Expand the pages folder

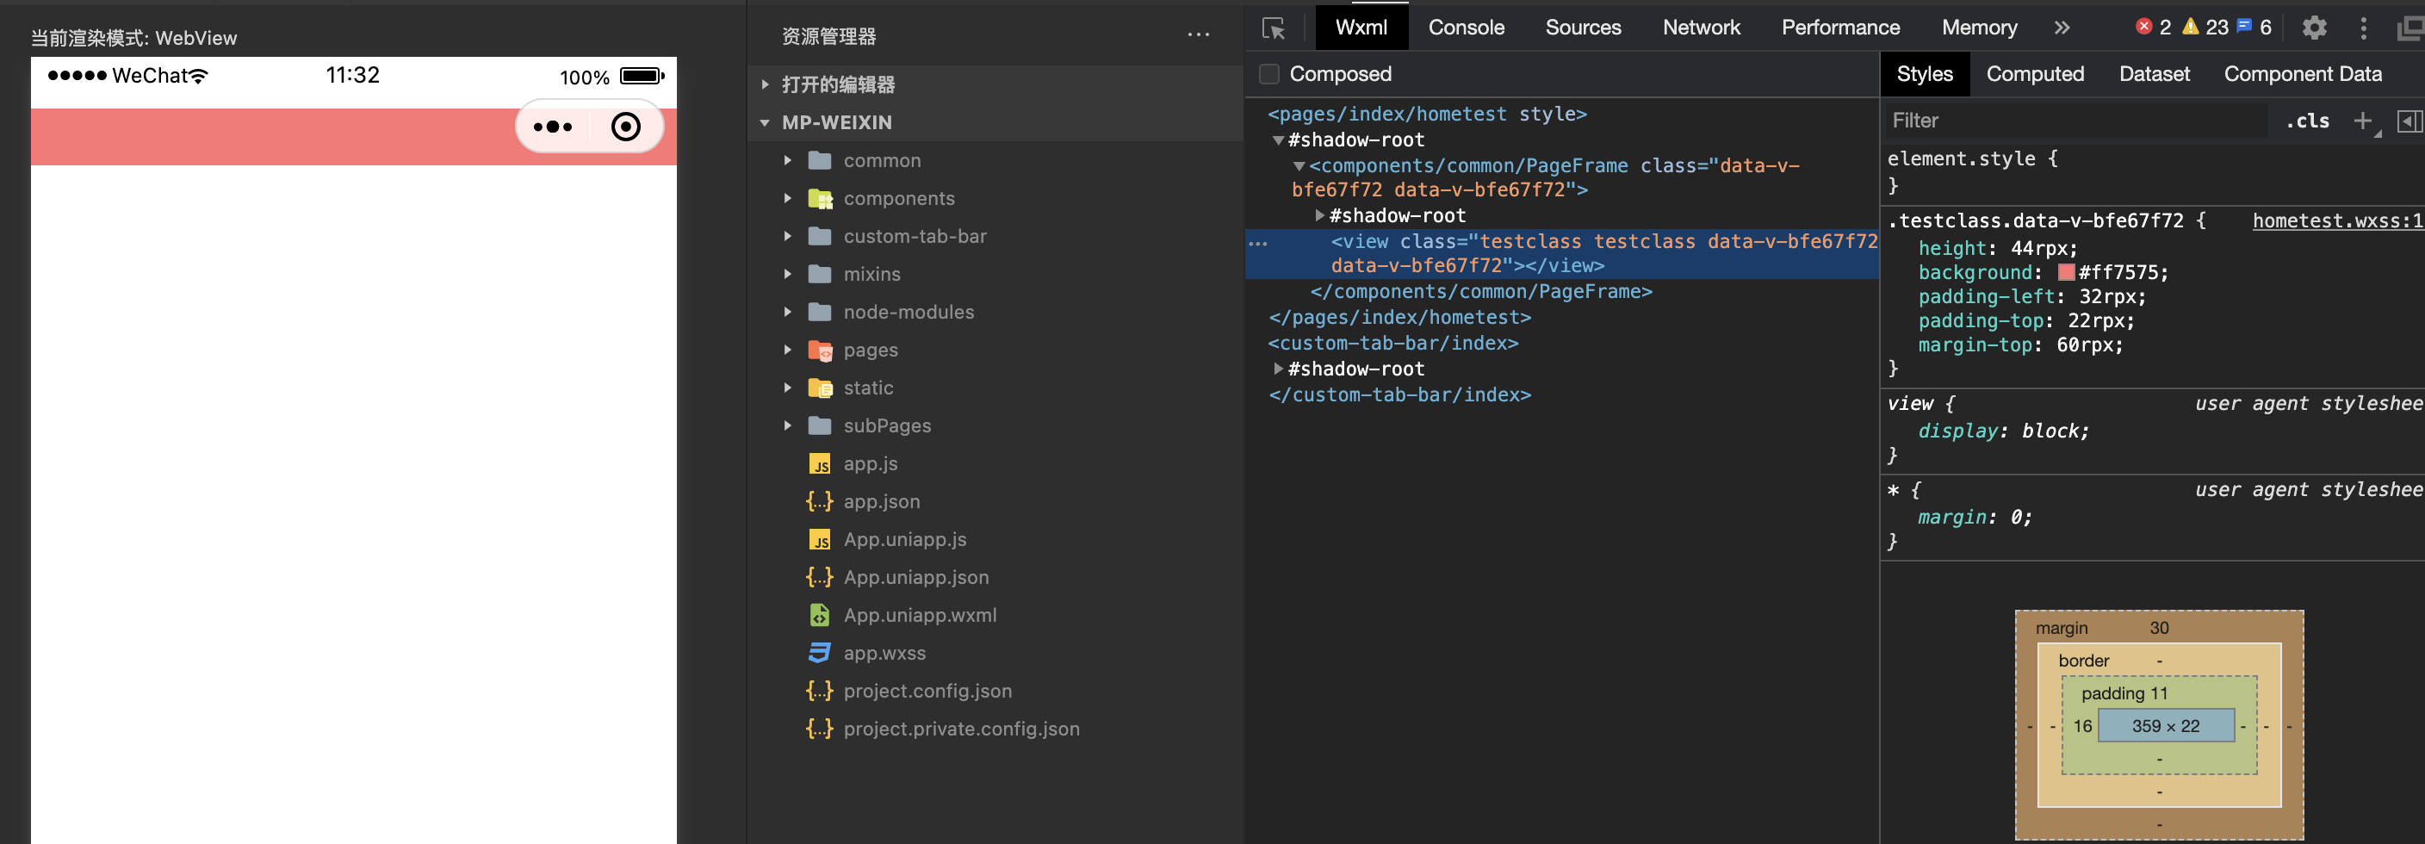(788, 351)
